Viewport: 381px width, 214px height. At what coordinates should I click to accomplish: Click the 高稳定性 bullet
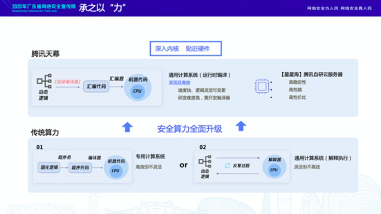298,82
